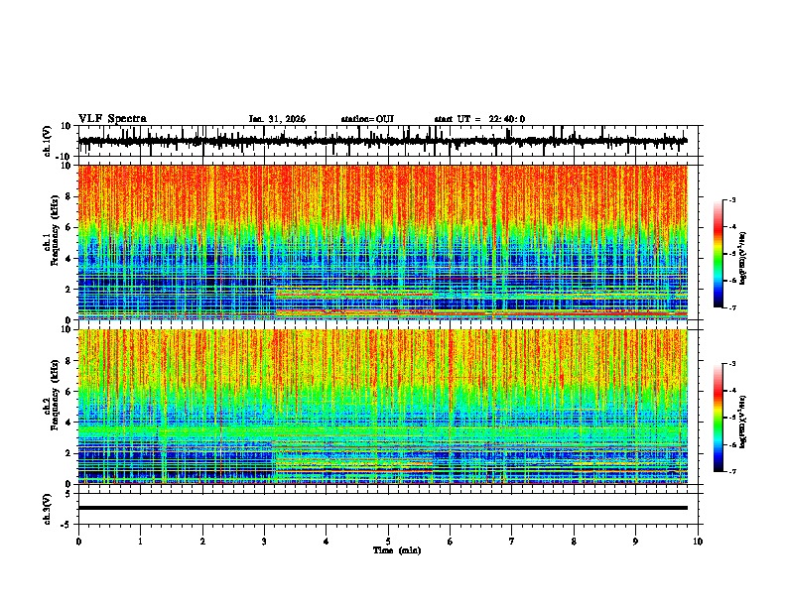Click the "station=OUJ" header text
Image resolution: width=786 pixels, height=607 pixels.
pos(367,119)
